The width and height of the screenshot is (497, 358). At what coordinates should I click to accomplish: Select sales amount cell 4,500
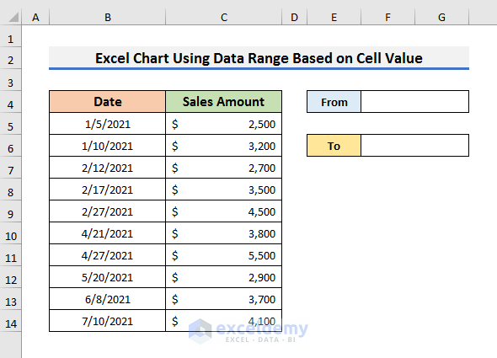(223, 211)
